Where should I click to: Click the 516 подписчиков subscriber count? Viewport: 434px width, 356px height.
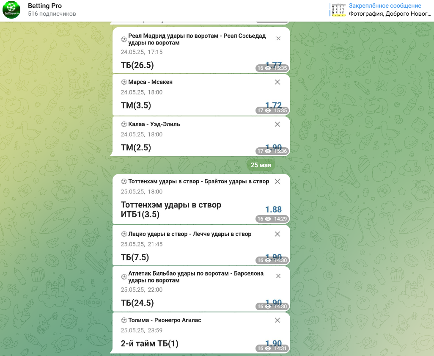click(x=52, y=14)
